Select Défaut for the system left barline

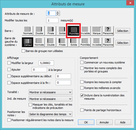pos(28,42)
